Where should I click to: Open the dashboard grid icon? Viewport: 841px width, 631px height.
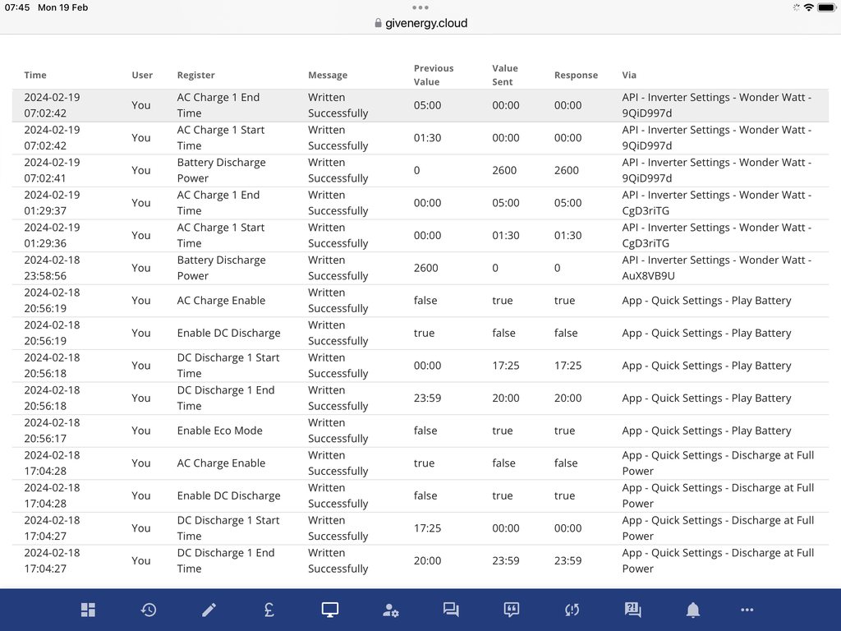[89, 610]
